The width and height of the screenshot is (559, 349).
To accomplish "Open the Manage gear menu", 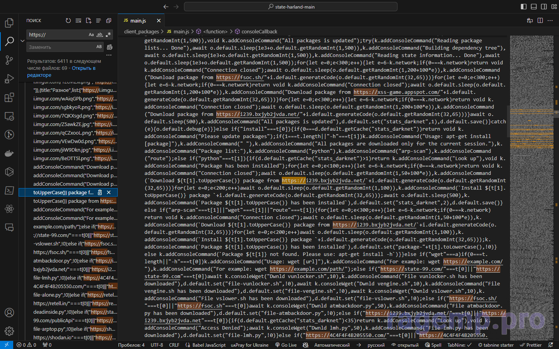I will point(9,331).
